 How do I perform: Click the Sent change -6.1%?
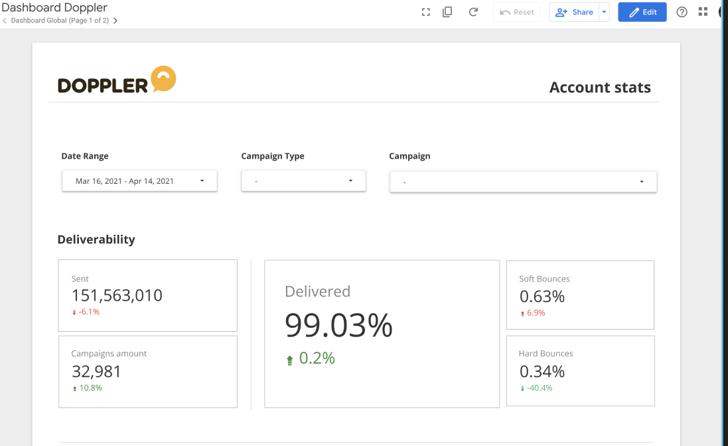[86, 312]
